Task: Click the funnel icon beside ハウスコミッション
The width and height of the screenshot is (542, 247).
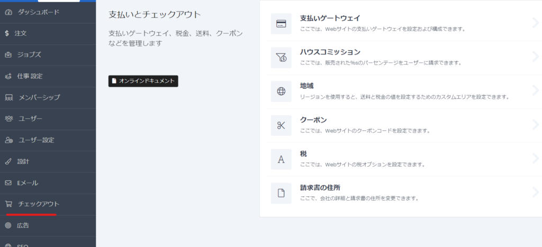Action: (x=281, y=58)
